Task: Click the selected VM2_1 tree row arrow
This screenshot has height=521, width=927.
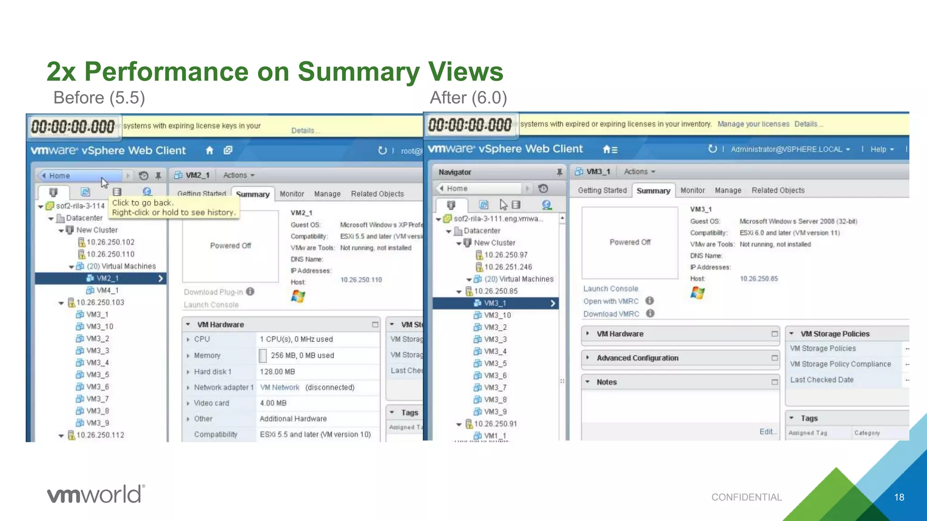Action: click(160, 279)
